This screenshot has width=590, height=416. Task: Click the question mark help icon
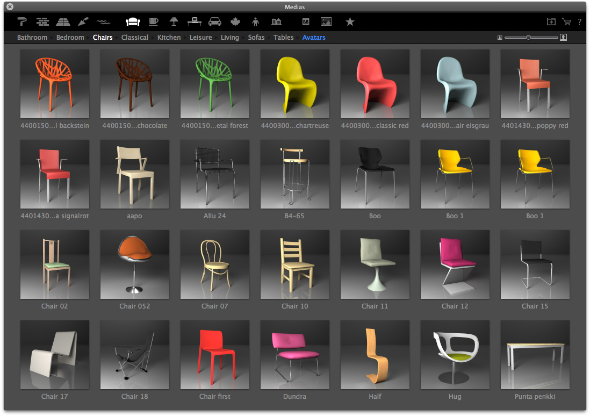pyautogui.click(x=579, y=22)
